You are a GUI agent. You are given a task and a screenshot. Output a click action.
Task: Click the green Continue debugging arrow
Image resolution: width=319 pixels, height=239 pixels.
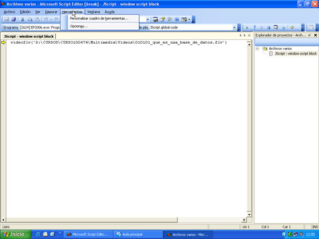pyautogui.click(x=247, y=27)
